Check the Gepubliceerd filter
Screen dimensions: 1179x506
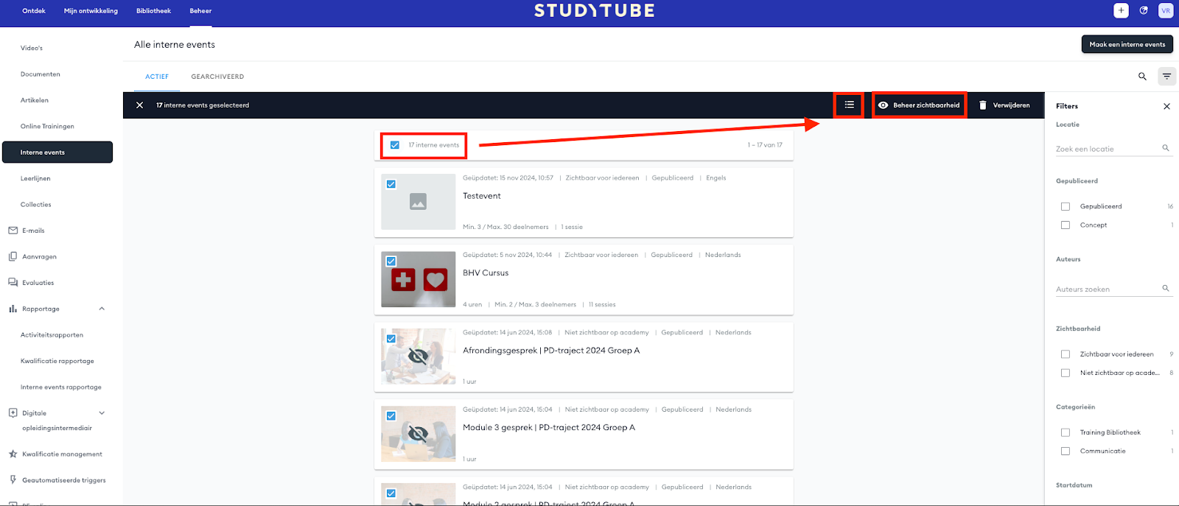click(1066, 207)
